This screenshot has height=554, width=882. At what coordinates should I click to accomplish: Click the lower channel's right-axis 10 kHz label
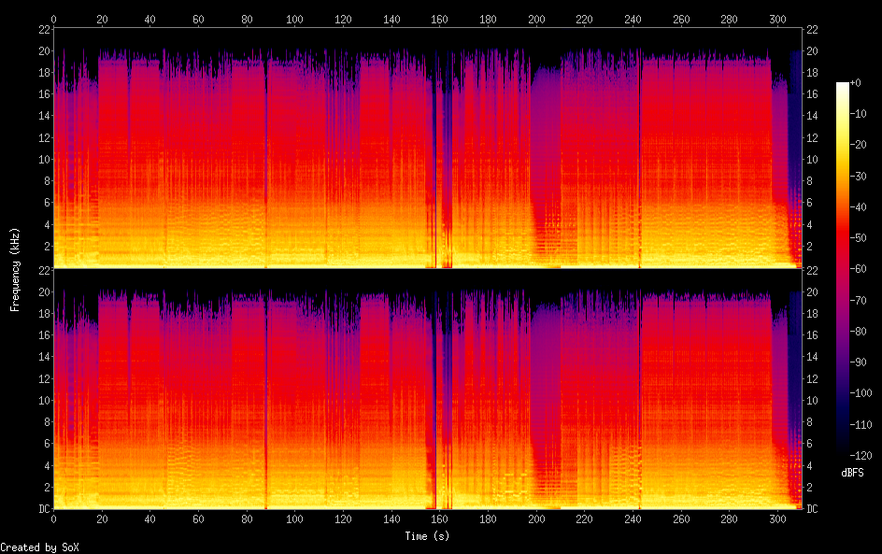(x=813, y=400)
